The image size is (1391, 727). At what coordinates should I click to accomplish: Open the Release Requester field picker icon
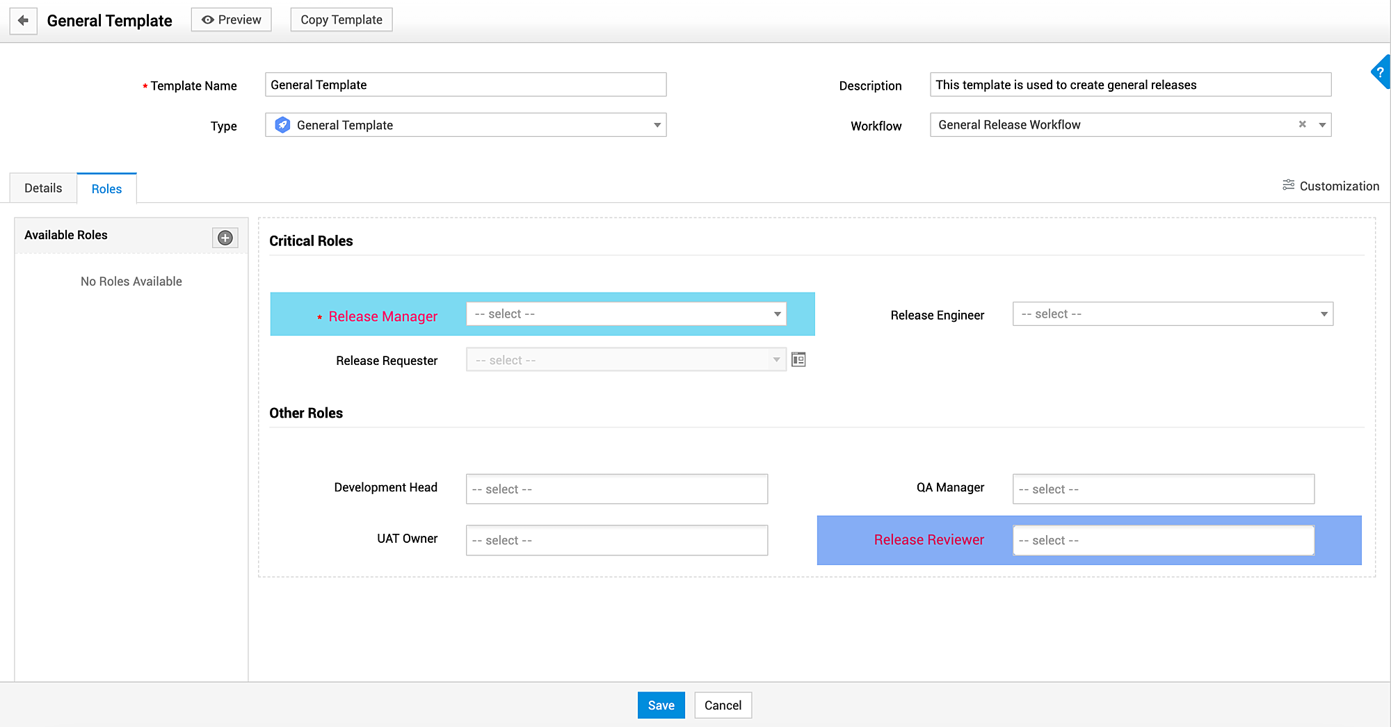[798, 359]
